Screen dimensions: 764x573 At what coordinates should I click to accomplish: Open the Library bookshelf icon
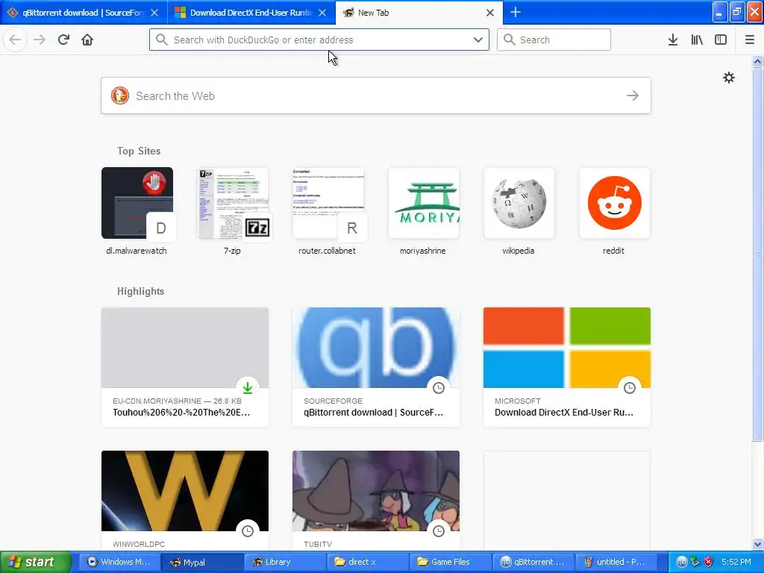[697, 40]
